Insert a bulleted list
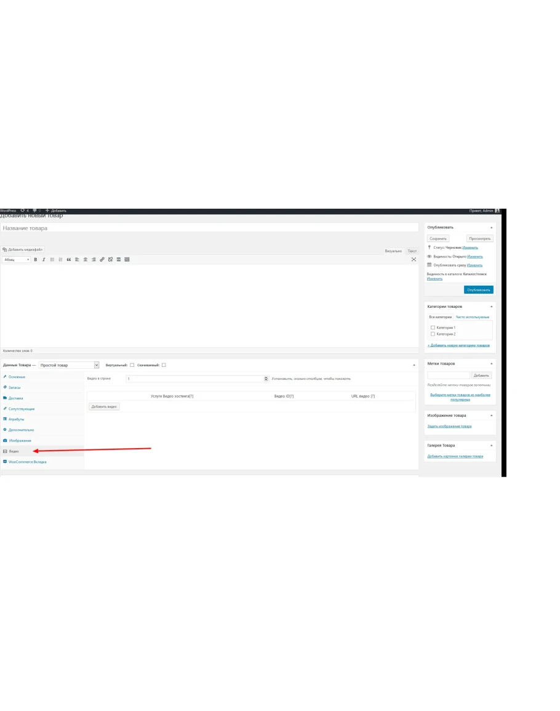This screenshot has width=560, height=711. [52, 260]
